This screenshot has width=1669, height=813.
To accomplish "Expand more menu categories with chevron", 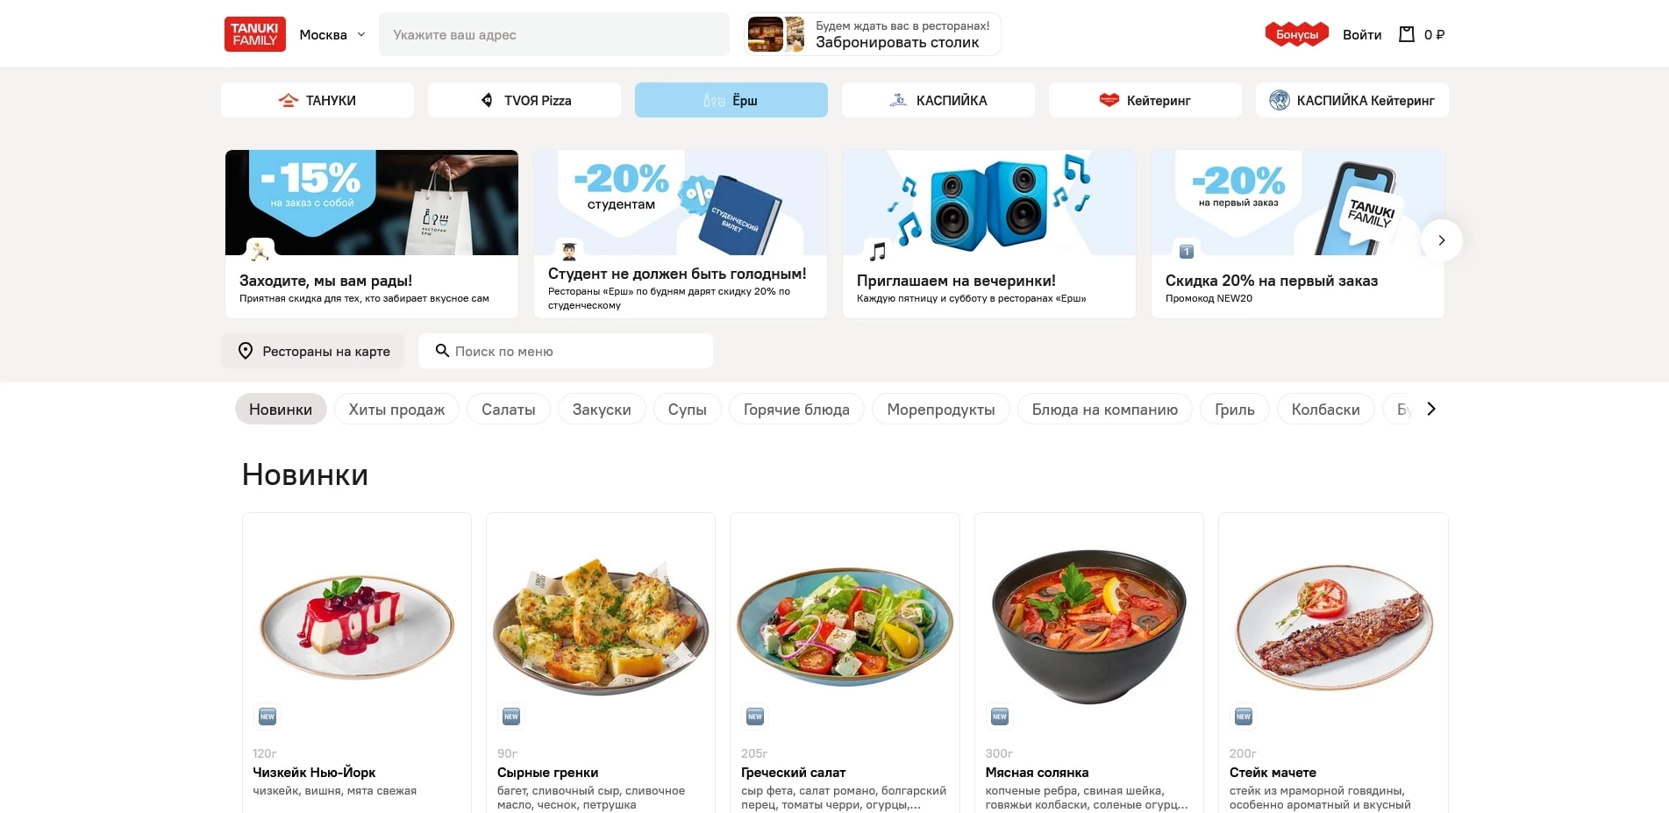I will (1431, 409).
